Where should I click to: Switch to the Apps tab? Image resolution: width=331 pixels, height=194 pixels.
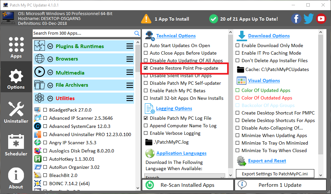pos(16,47)
